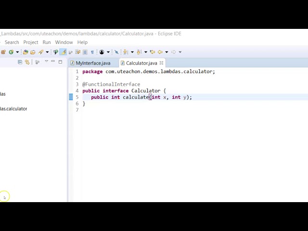Click the gray Skip Breakpoints icon
This screenshot has height=231, width=308.
(x=71, y=52)
